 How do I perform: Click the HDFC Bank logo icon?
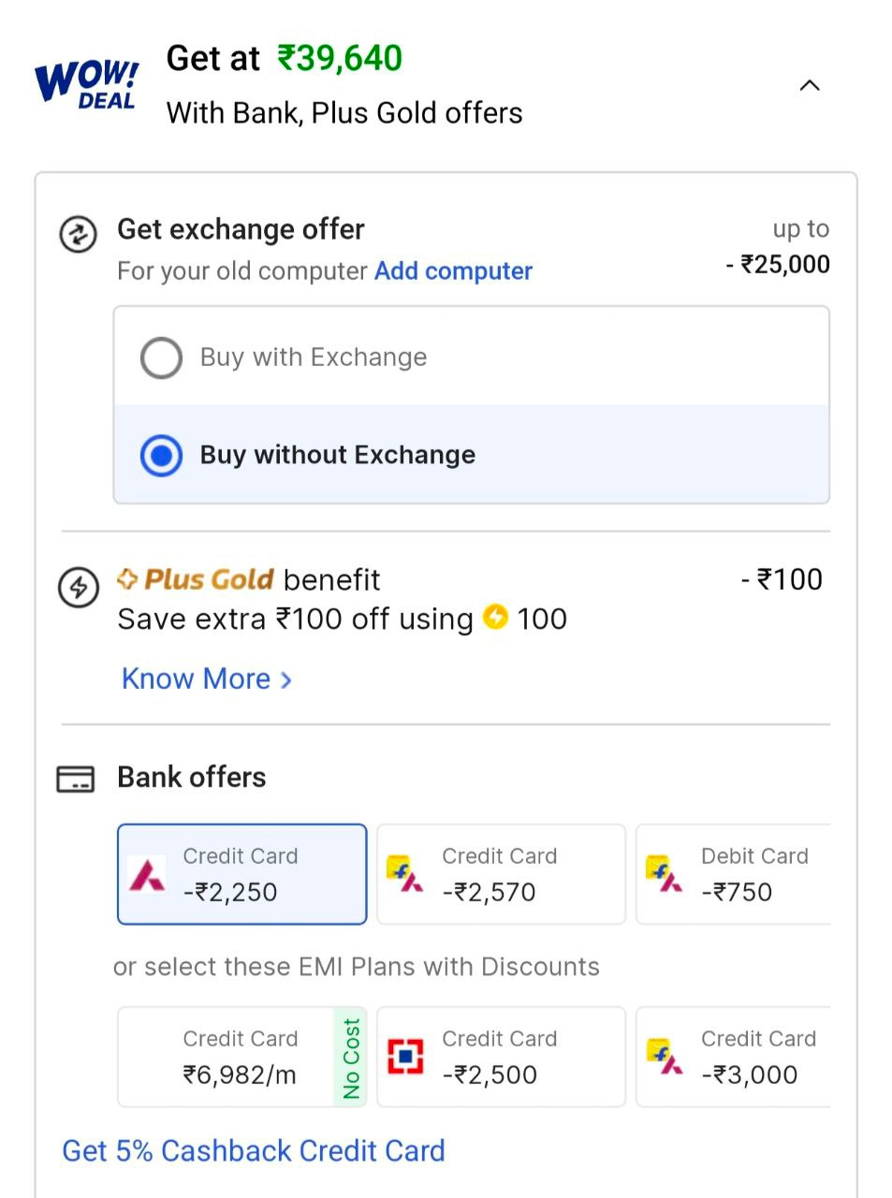pos(405,1057)
